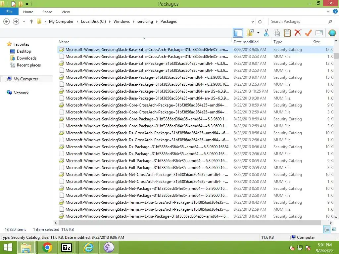Launch Google Chrome from the taskbar

(x=47, y=247)
